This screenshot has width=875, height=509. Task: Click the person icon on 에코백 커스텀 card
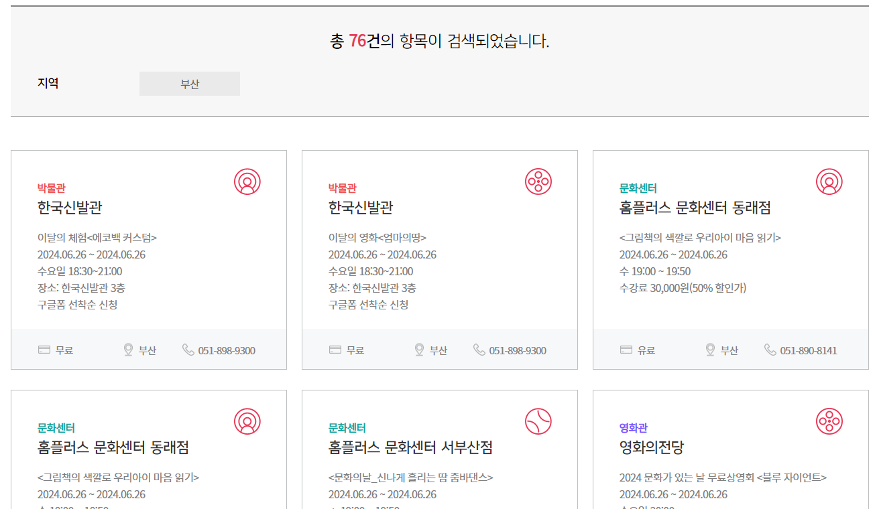pyautogui.click(x=247, y=181)
